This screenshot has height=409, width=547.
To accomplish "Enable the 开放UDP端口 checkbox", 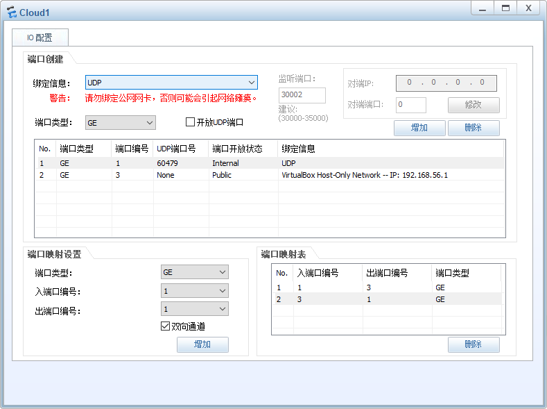I will (x=191, y=122).
